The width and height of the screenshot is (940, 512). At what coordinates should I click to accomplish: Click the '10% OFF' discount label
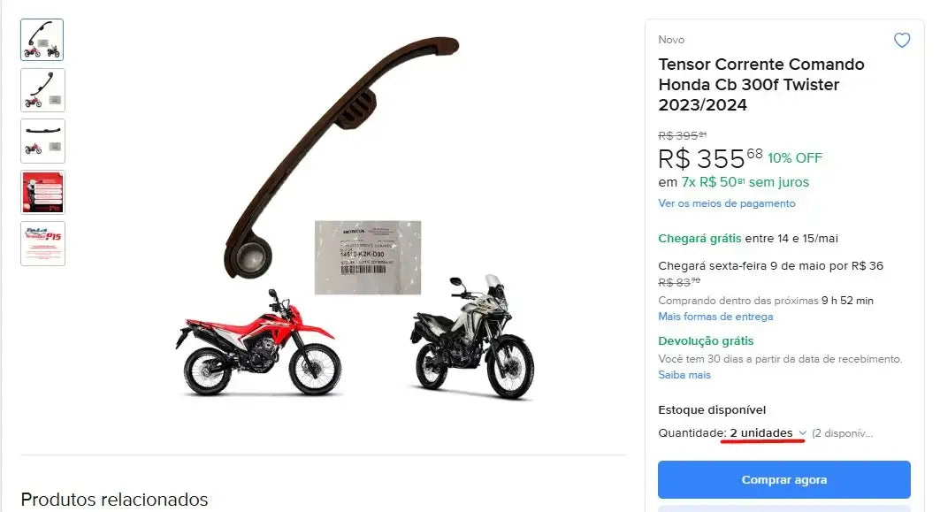(x=795, y=158)
